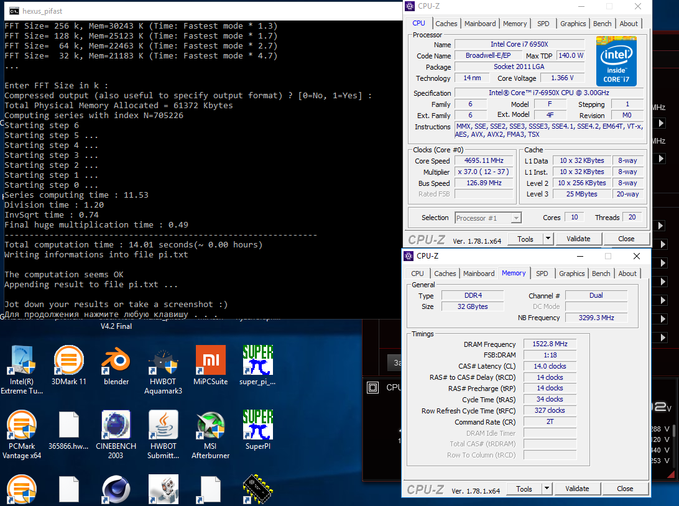Click the Level 3 cache value 25 MBytes
Image resolution: width=679 pixels, height=506 pixels.
[581, 194]
